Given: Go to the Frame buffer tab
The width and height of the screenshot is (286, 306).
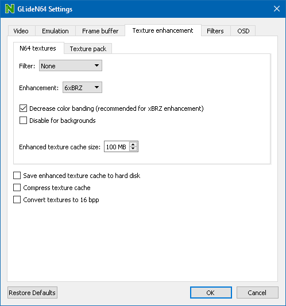Looking at the screenshot, I should (x=100, y=31).
